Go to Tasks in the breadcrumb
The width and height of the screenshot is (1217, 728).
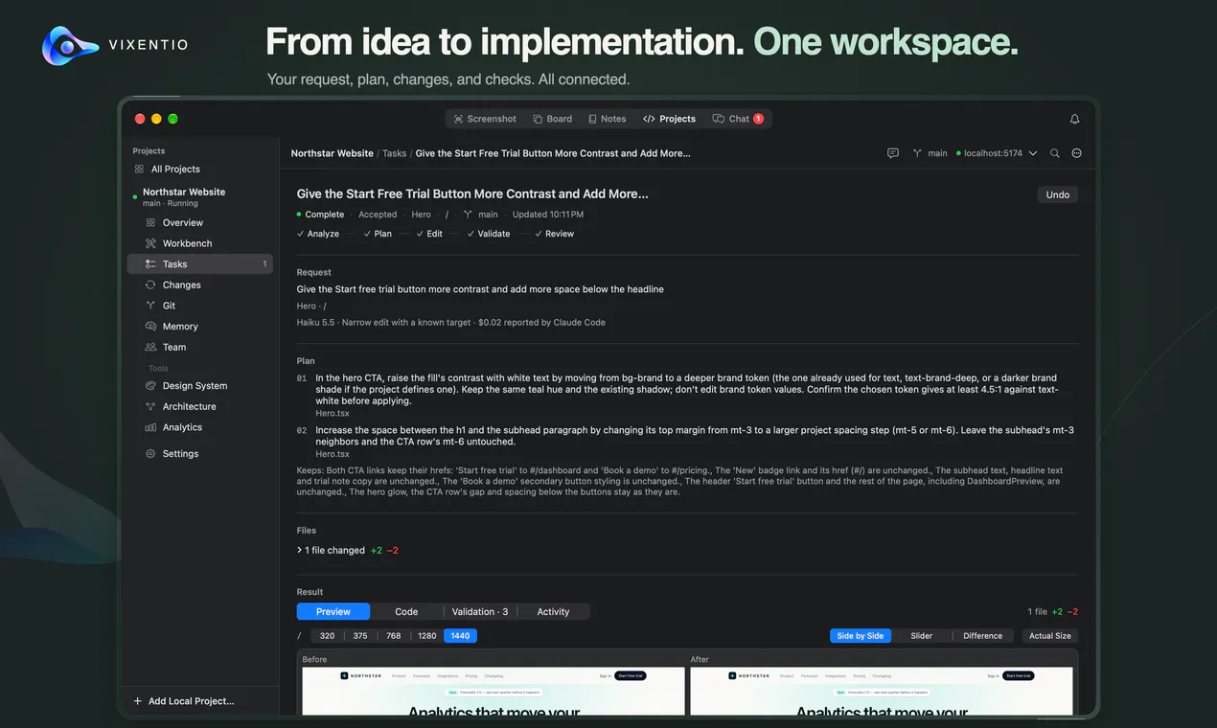point(395,153)
